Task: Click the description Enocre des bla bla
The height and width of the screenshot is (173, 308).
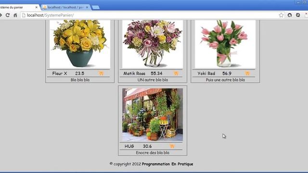Action: tap(153, 153)
